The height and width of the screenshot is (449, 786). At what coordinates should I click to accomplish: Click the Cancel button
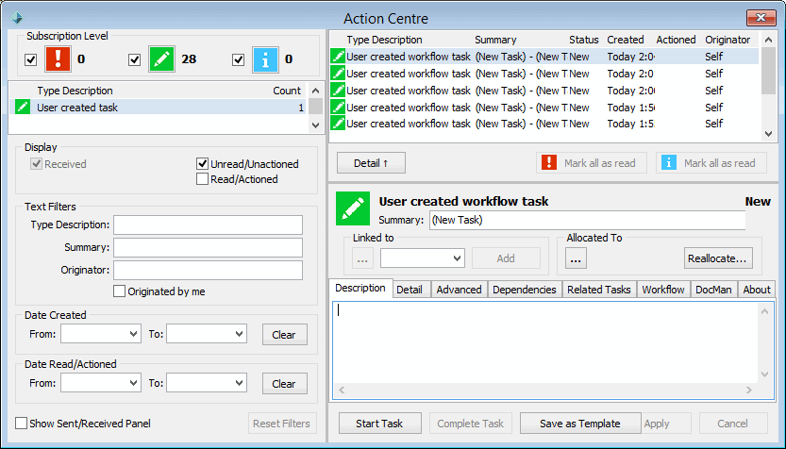(732, 424)
